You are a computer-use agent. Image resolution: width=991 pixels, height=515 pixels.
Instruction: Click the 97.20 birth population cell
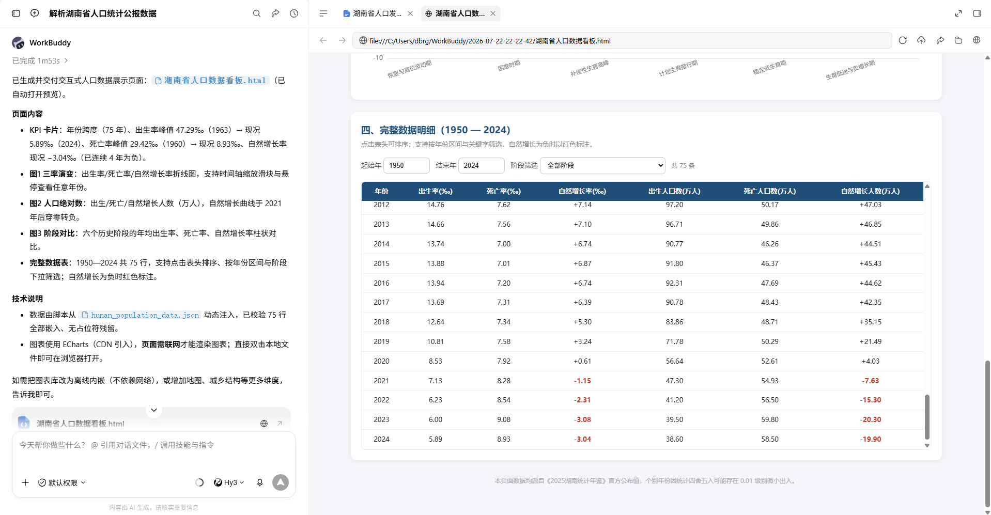[674, 205]
